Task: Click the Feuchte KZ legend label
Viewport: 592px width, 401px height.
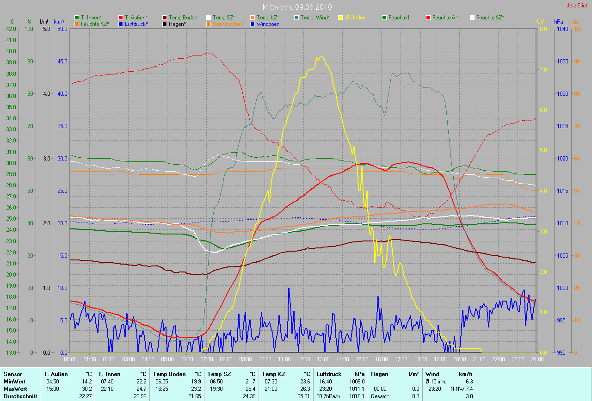Action: click(x=94, y=24)
